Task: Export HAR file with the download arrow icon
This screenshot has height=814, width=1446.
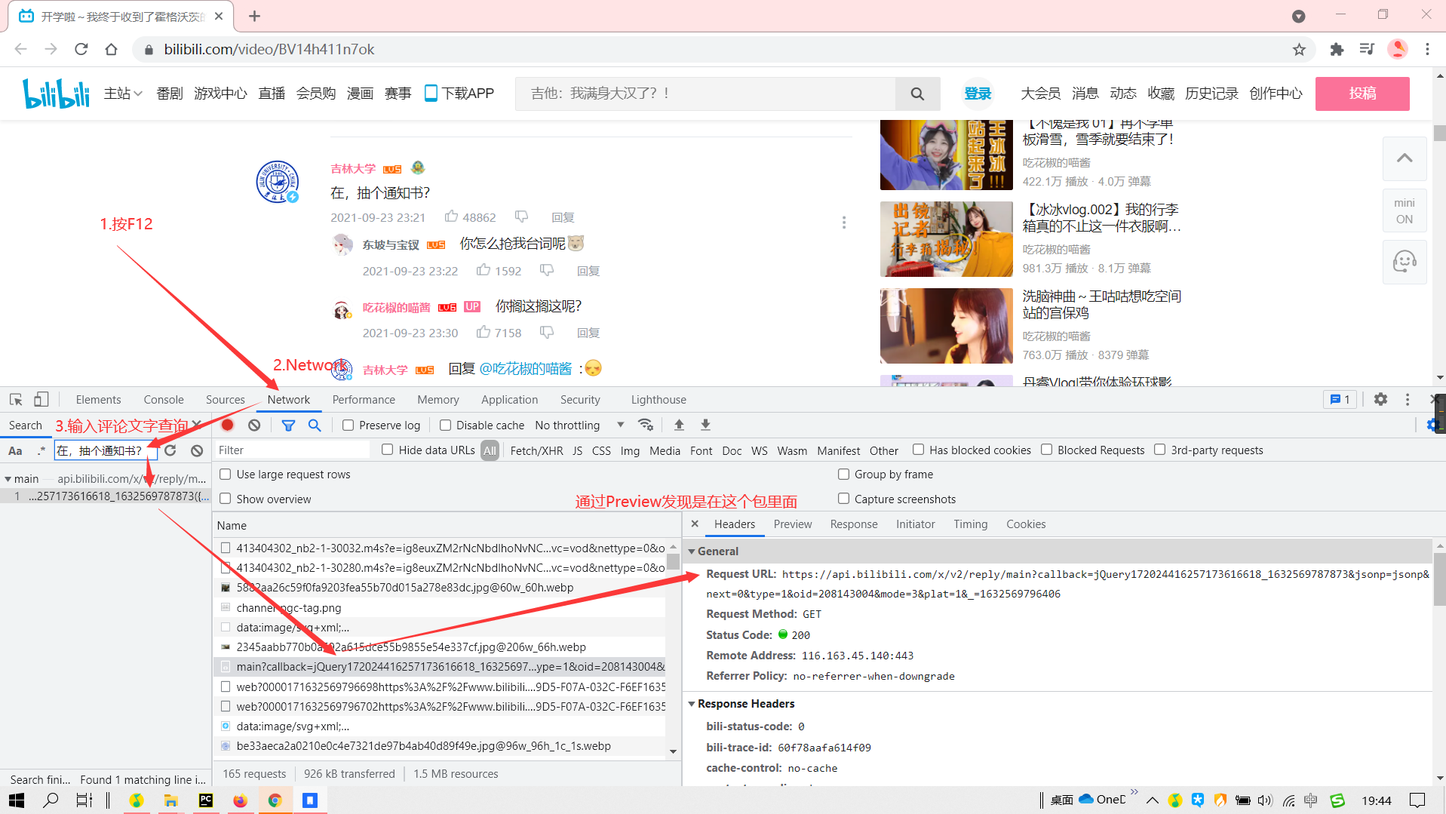Action: pos(705,425)
